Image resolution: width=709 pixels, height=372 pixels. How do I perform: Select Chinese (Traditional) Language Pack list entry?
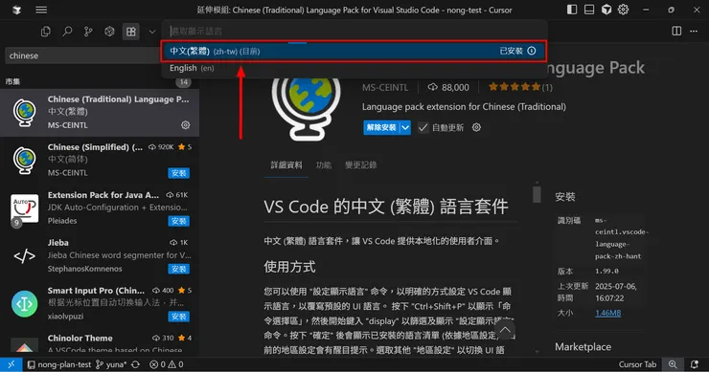[x=100, y=113]
